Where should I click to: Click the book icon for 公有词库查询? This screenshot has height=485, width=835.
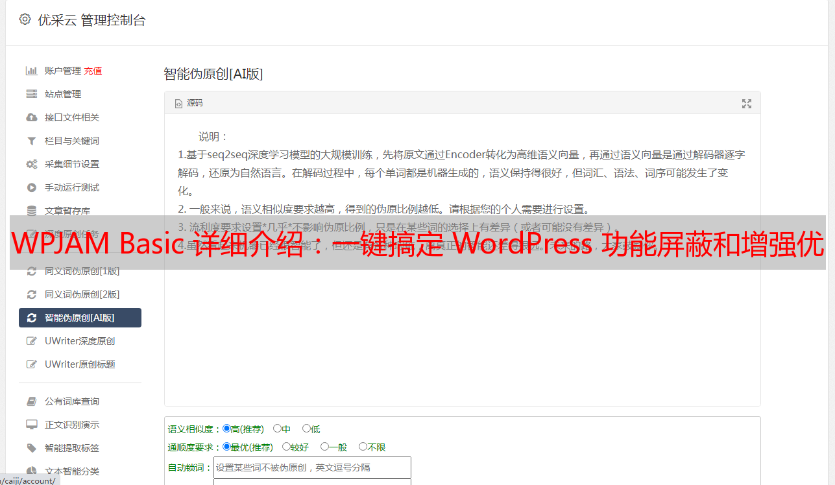coord(31,401)
